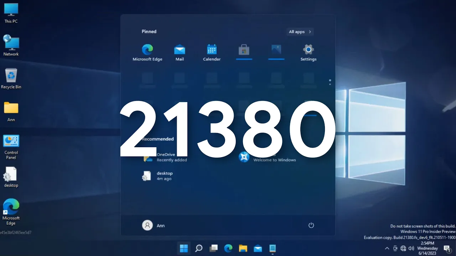The image size is (456, 256).
Task: Launch the pinned Mail app
Action: [180, 53]
